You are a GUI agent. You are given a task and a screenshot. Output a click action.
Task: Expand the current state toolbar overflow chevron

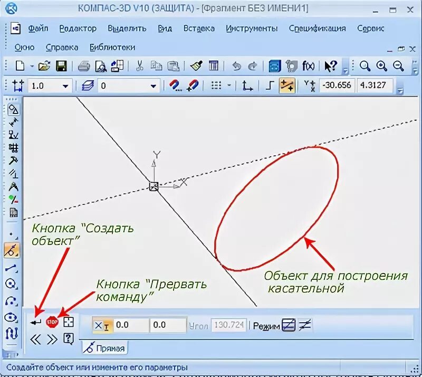[400, 90]
